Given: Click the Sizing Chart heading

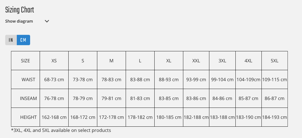Looking at the screenshot, I should coord(20,10).
